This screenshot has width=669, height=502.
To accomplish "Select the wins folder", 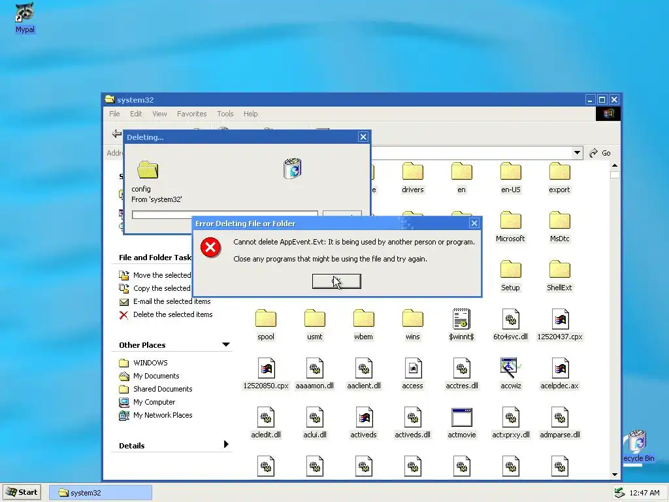I will point(413,326).
